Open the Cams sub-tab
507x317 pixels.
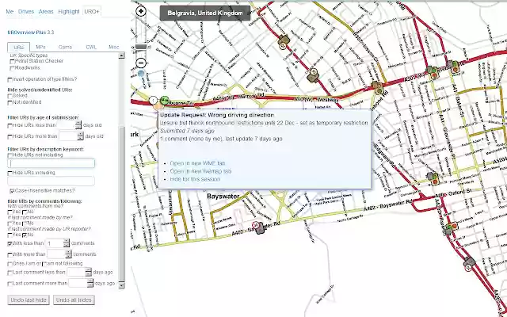65,48
